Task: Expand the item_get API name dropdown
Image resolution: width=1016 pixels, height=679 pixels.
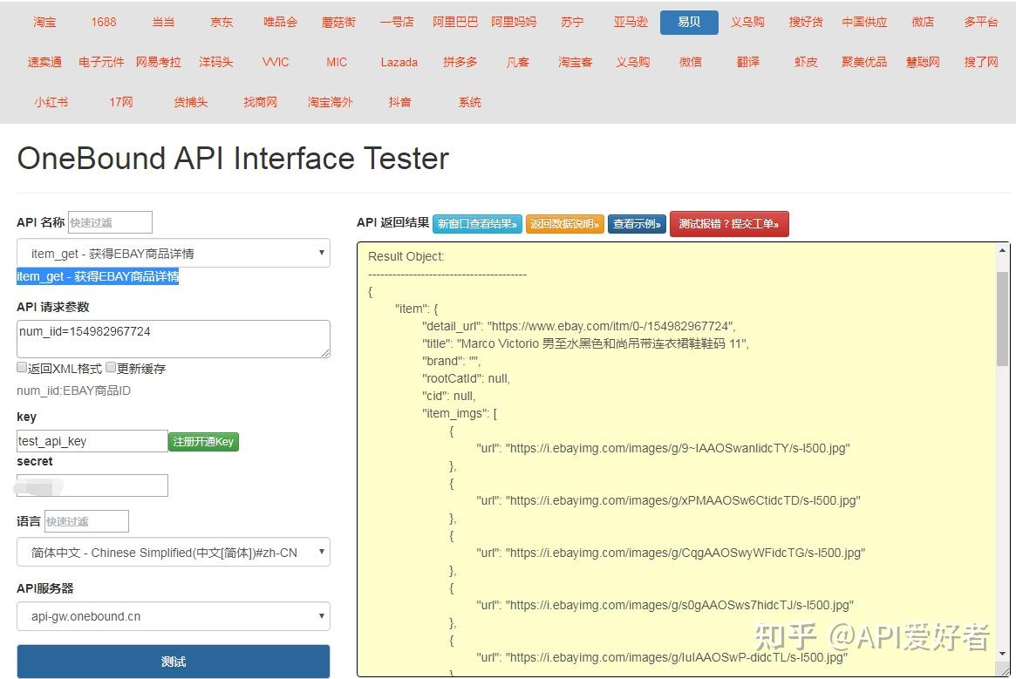Action: [173, 254]
